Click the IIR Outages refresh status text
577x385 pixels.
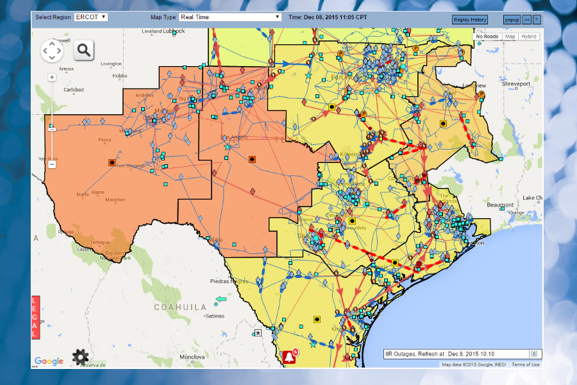click(x=440, y=354)
